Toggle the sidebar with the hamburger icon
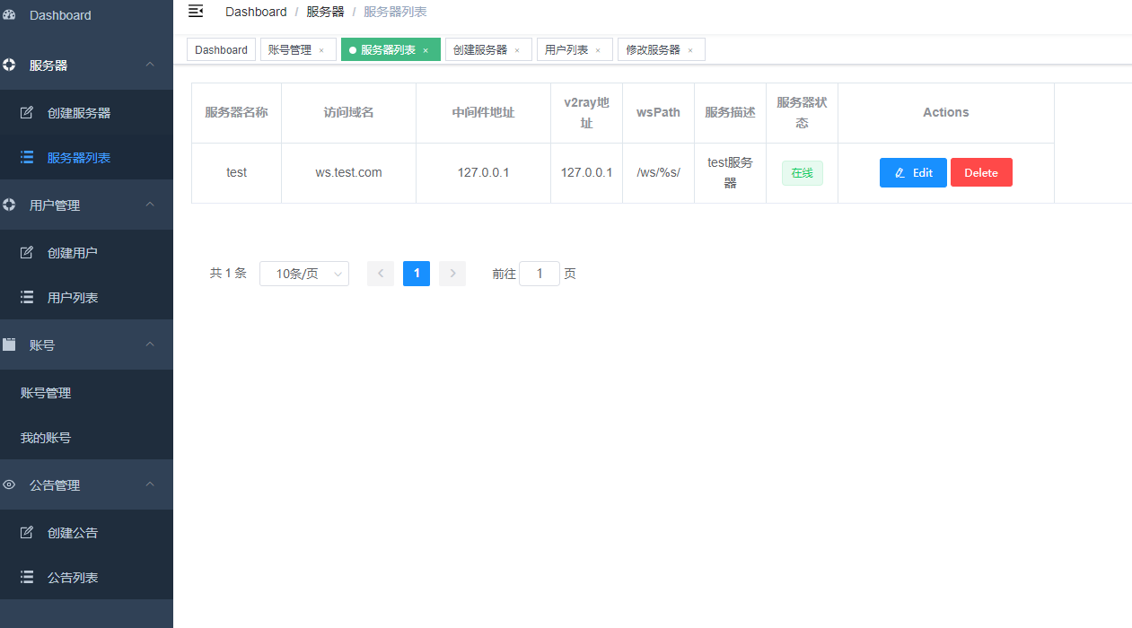The image size is (1132, 628). click(x=196, y=12)
